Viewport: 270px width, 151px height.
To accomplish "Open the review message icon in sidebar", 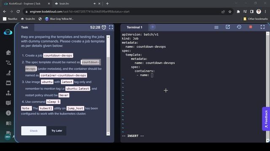I will point(8,103).
